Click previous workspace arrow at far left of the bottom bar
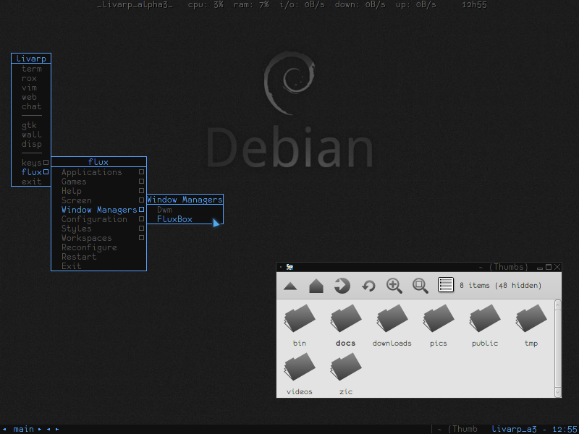The width and height of the screenshot is (579, 434). [x=4, y=429]
